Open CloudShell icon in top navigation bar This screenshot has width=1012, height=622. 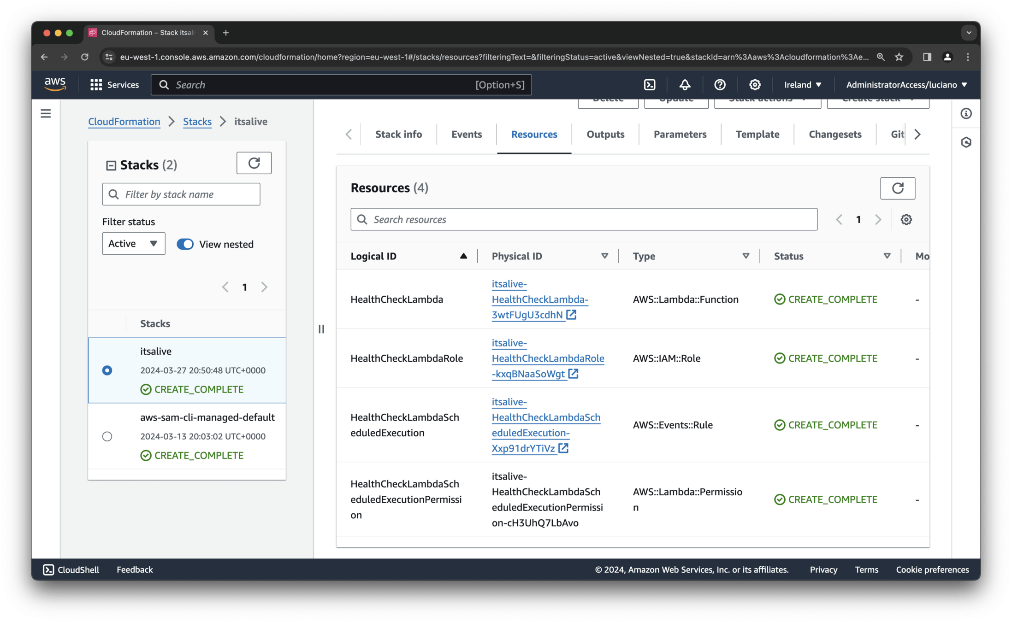[649, 85]
